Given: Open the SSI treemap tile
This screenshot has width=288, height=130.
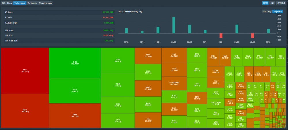Looking at the screenshot, I should click(197, 85).
